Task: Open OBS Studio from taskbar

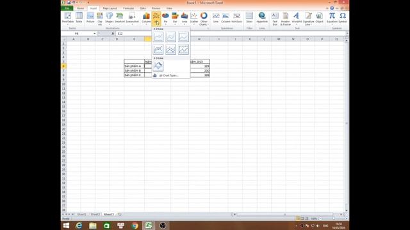Action: [x=163, y=226]
